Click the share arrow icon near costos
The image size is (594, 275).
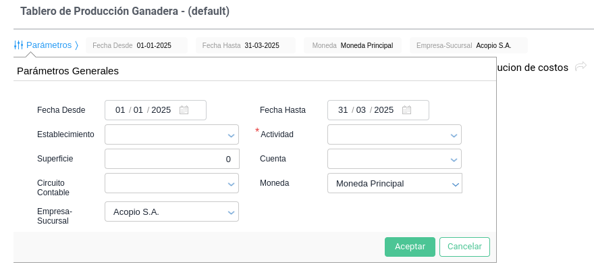click(x=580, y=67)
